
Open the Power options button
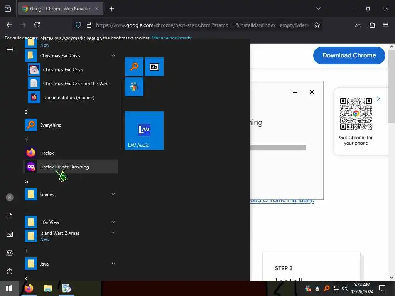point(10,271)
